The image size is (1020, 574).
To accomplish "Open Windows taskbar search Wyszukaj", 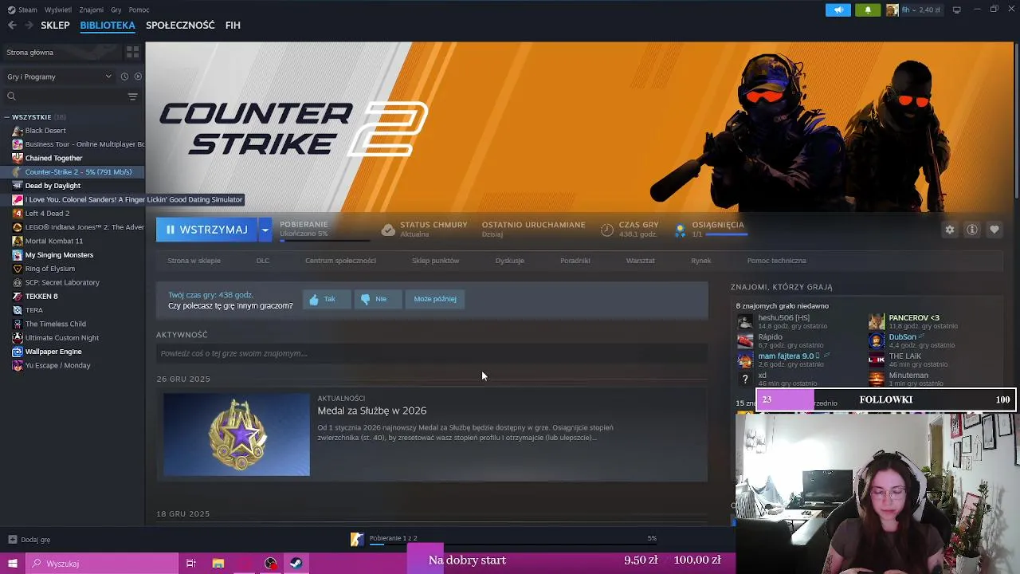I will (102, 564).
